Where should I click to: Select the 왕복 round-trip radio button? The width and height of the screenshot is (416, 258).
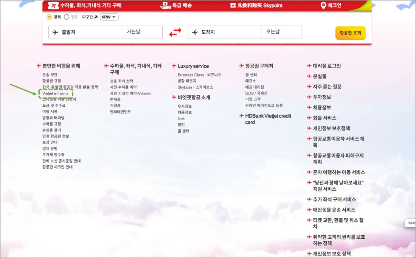point(49,17)
